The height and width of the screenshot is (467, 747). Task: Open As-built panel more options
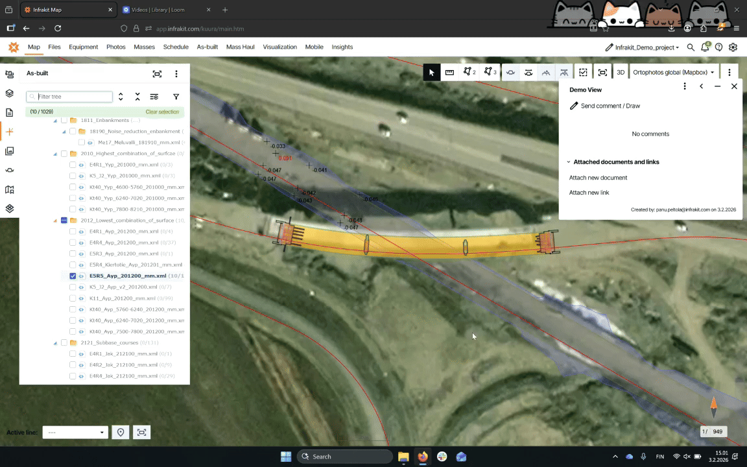(x=176, y=74)
